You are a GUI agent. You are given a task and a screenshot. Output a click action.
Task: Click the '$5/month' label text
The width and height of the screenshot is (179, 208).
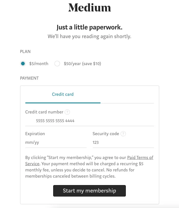tap(39, 64)
